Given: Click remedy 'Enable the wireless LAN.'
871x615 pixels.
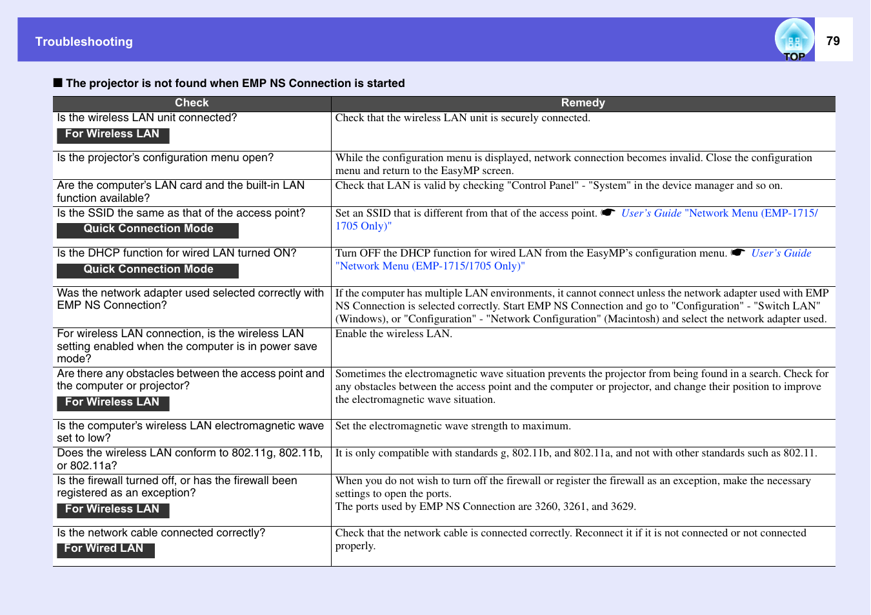Looking at the screenshot, I should point(394,334).
